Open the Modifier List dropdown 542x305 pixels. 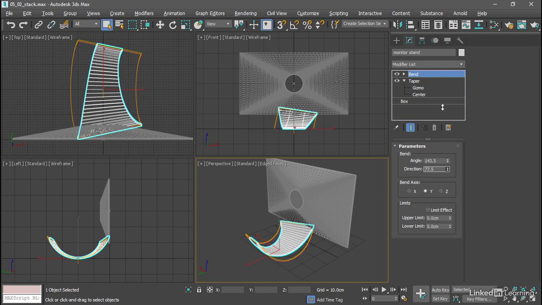(x=428, y=64)
